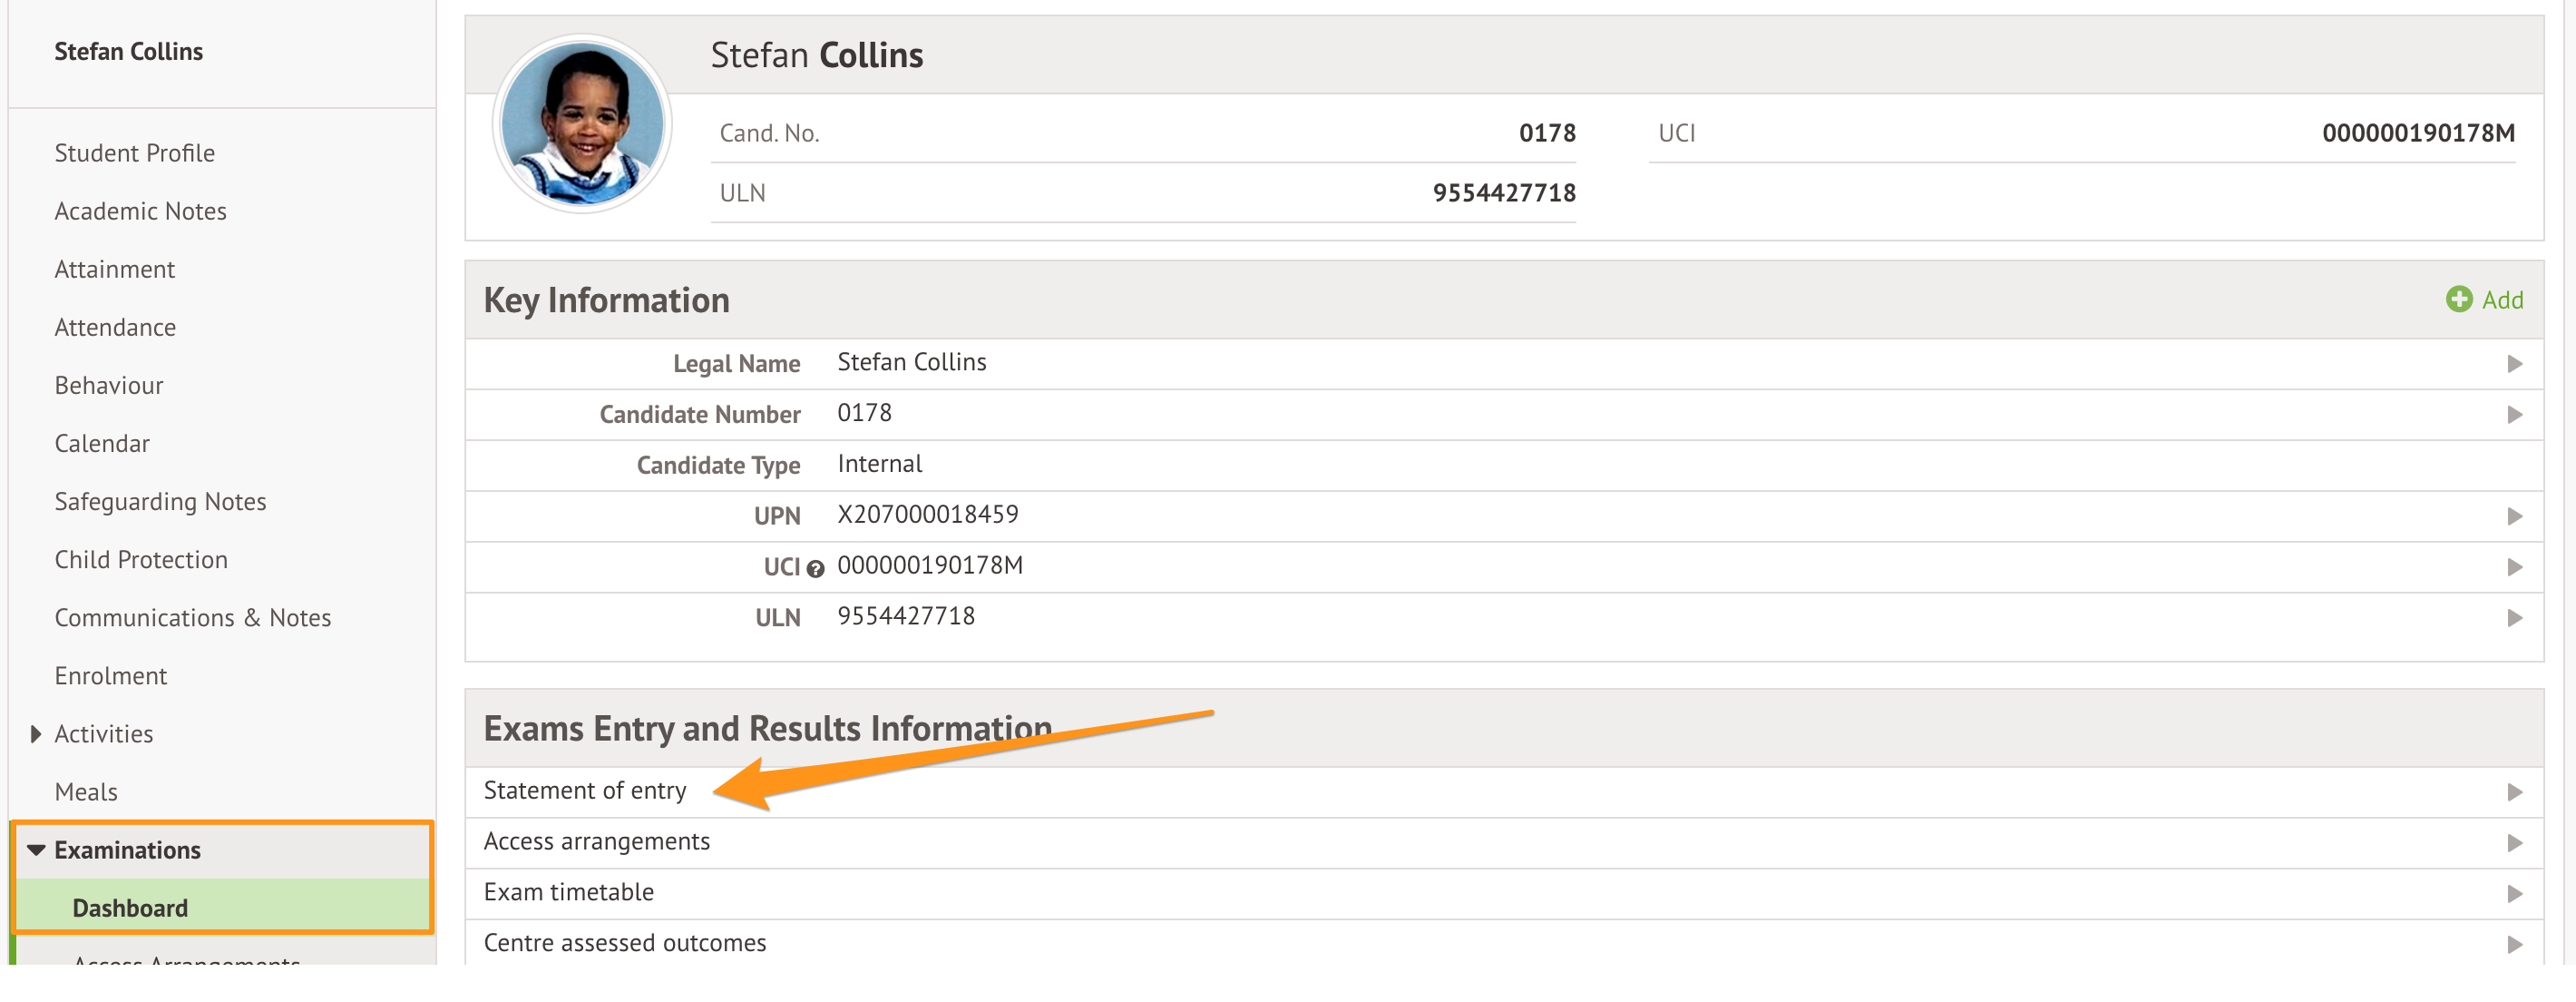Click Stefan Collins profile photo
Viewport: 2576px width, 1002px height.
pos(582,124)
